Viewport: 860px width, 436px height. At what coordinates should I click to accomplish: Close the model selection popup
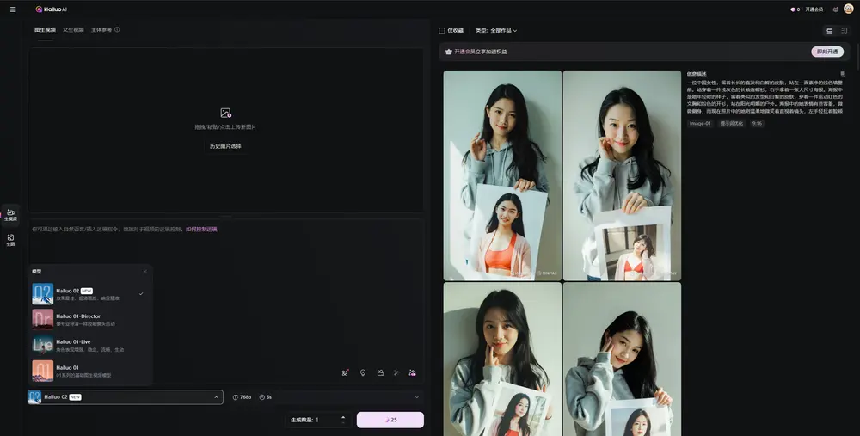pos(144,272)
